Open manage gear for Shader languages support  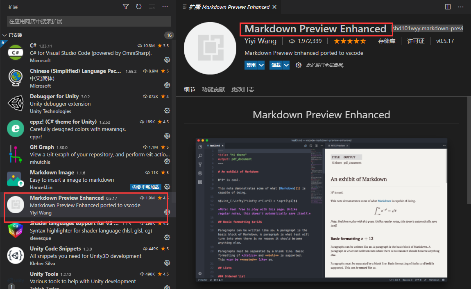[168, 237]
